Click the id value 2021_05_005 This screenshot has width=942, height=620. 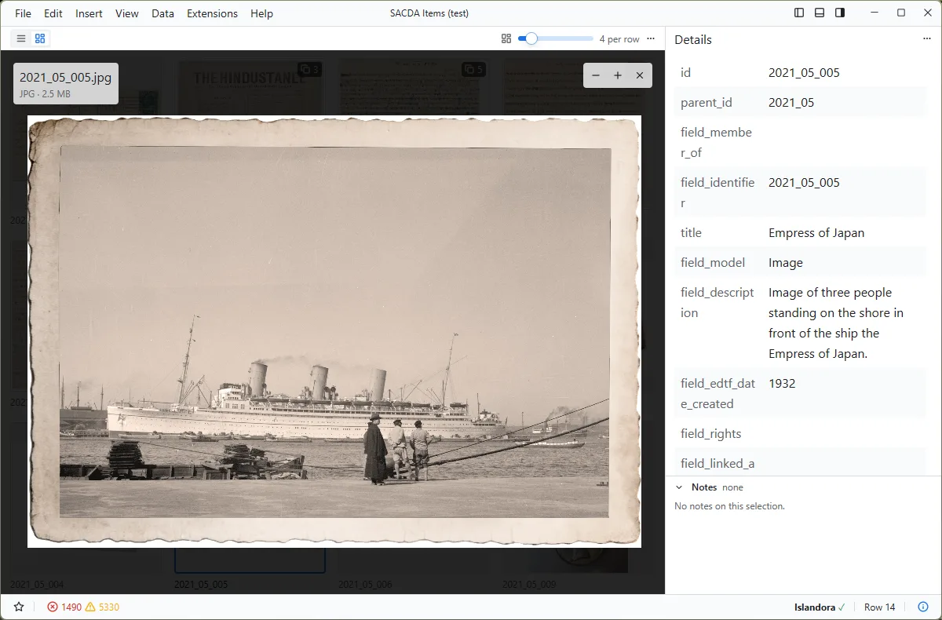coord(804,73)
